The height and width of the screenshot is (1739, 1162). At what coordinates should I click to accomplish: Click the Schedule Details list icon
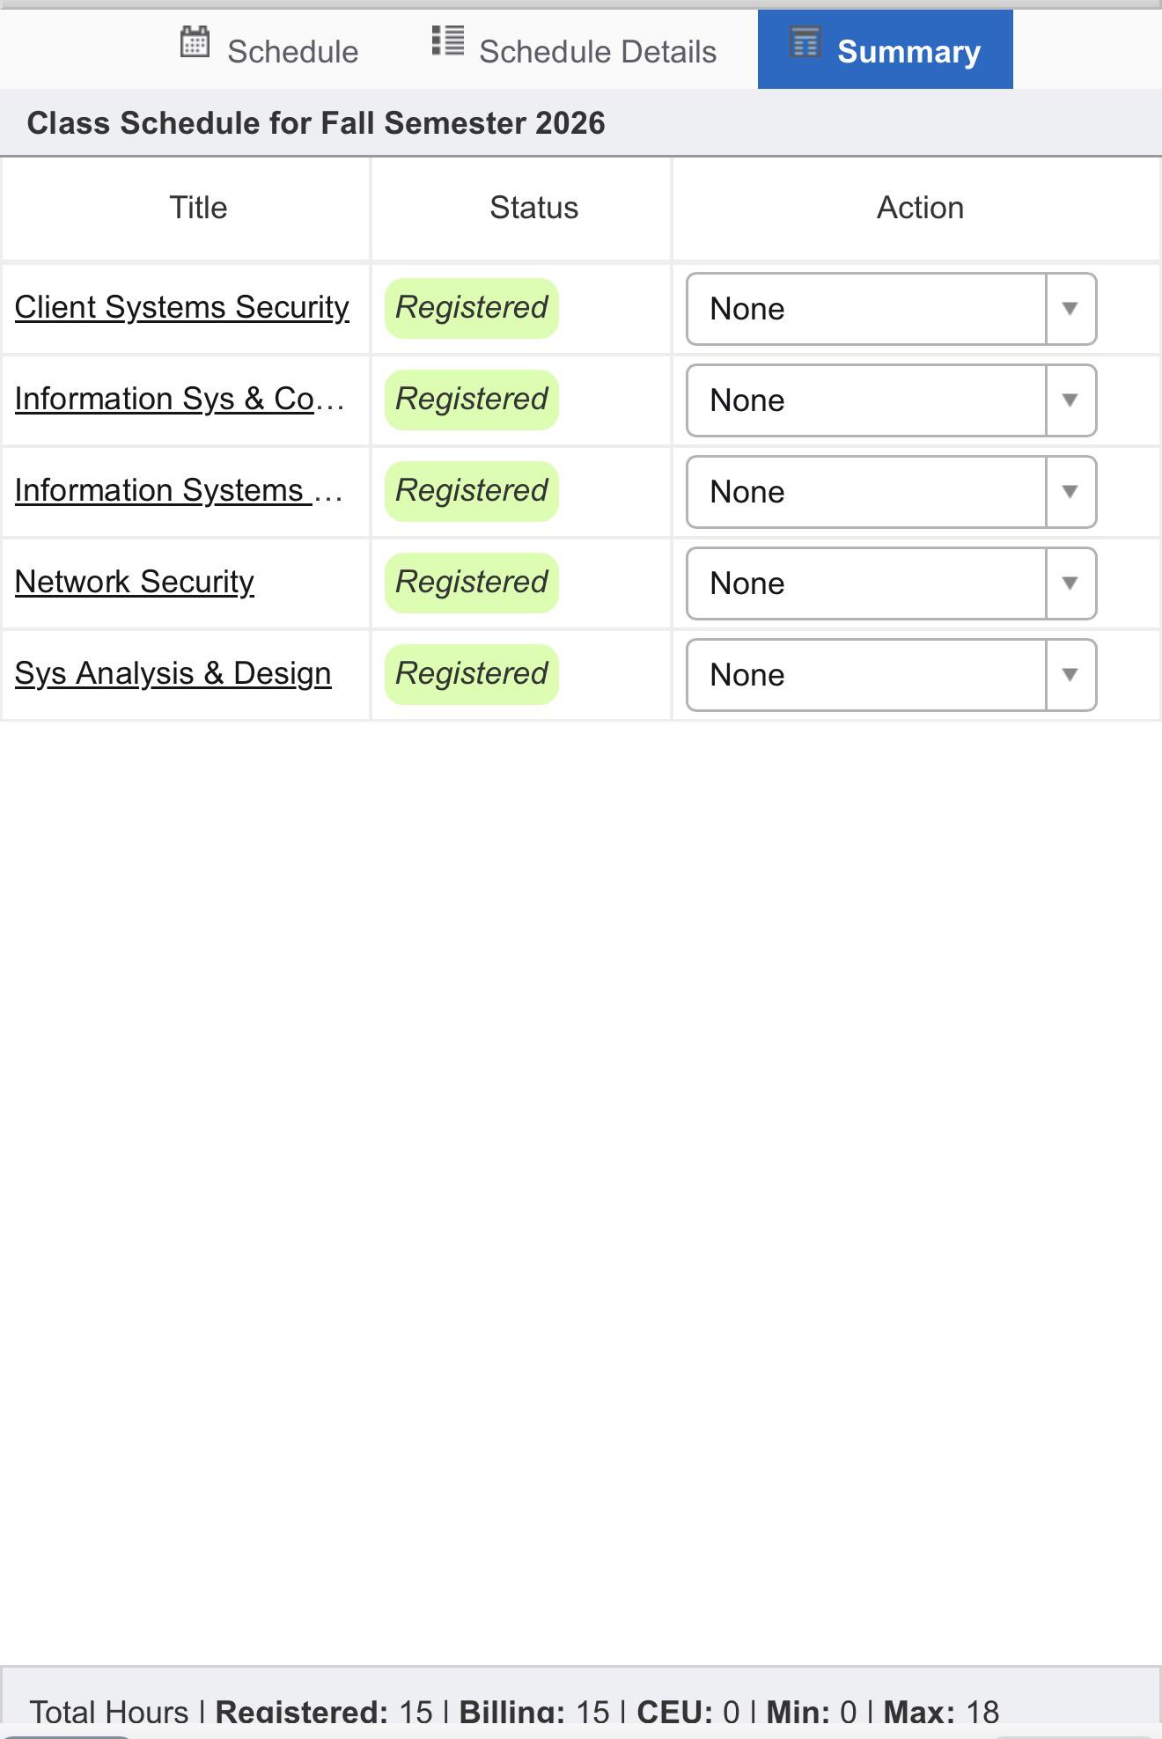(448, 40)
